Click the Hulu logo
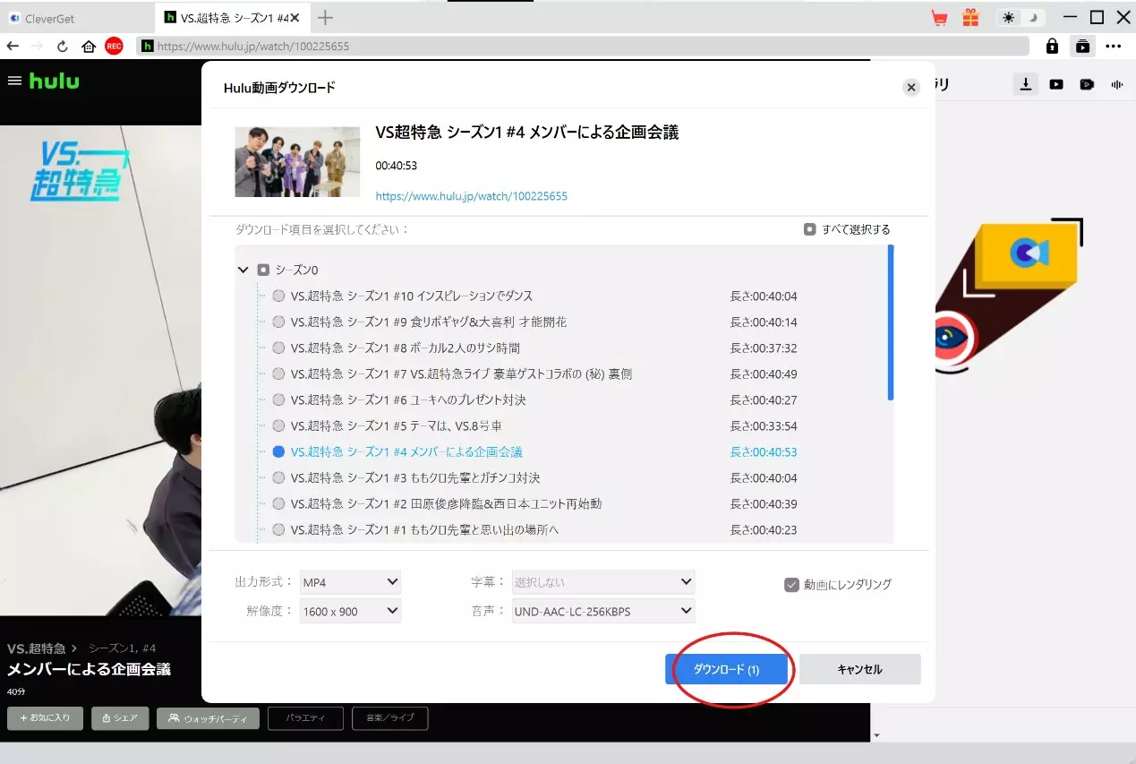Screen dimensions: 1136x764 pos(54,81)
